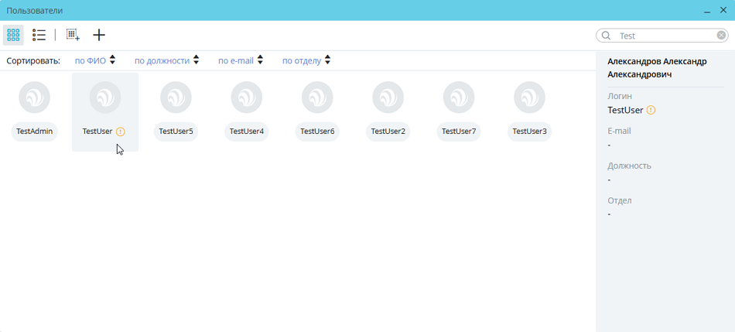Click warning icon next to TestUser tile

click(x=121, y=132)
